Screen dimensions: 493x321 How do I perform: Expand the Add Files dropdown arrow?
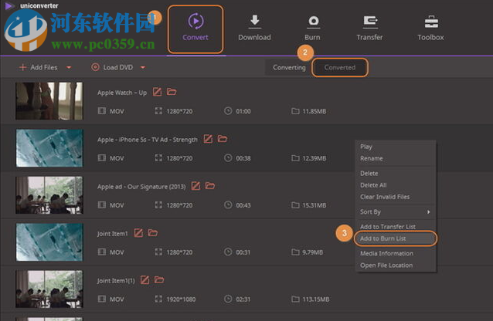click(69, 67)
